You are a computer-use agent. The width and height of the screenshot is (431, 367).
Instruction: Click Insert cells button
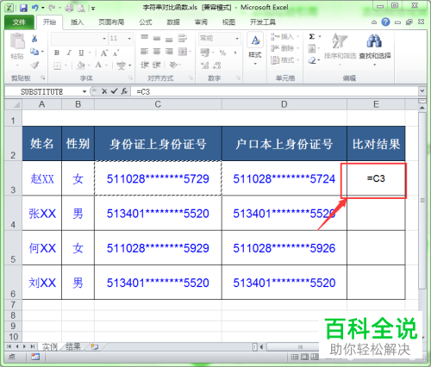[284, 37]
